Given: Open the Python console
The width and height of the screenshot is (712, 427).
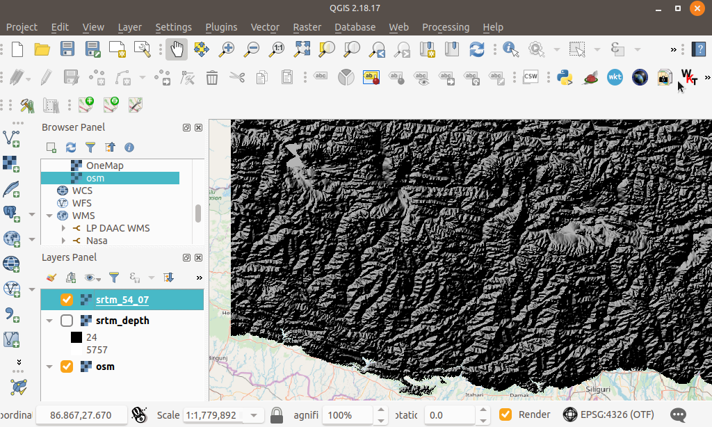Looking at the screenshot, I should coord(565,77).
